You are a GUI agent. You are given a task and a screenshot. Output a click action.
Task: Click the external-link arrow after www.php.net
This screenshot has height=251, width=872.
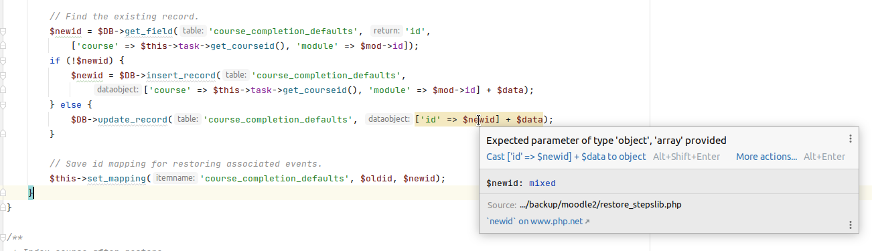[587, 222]
